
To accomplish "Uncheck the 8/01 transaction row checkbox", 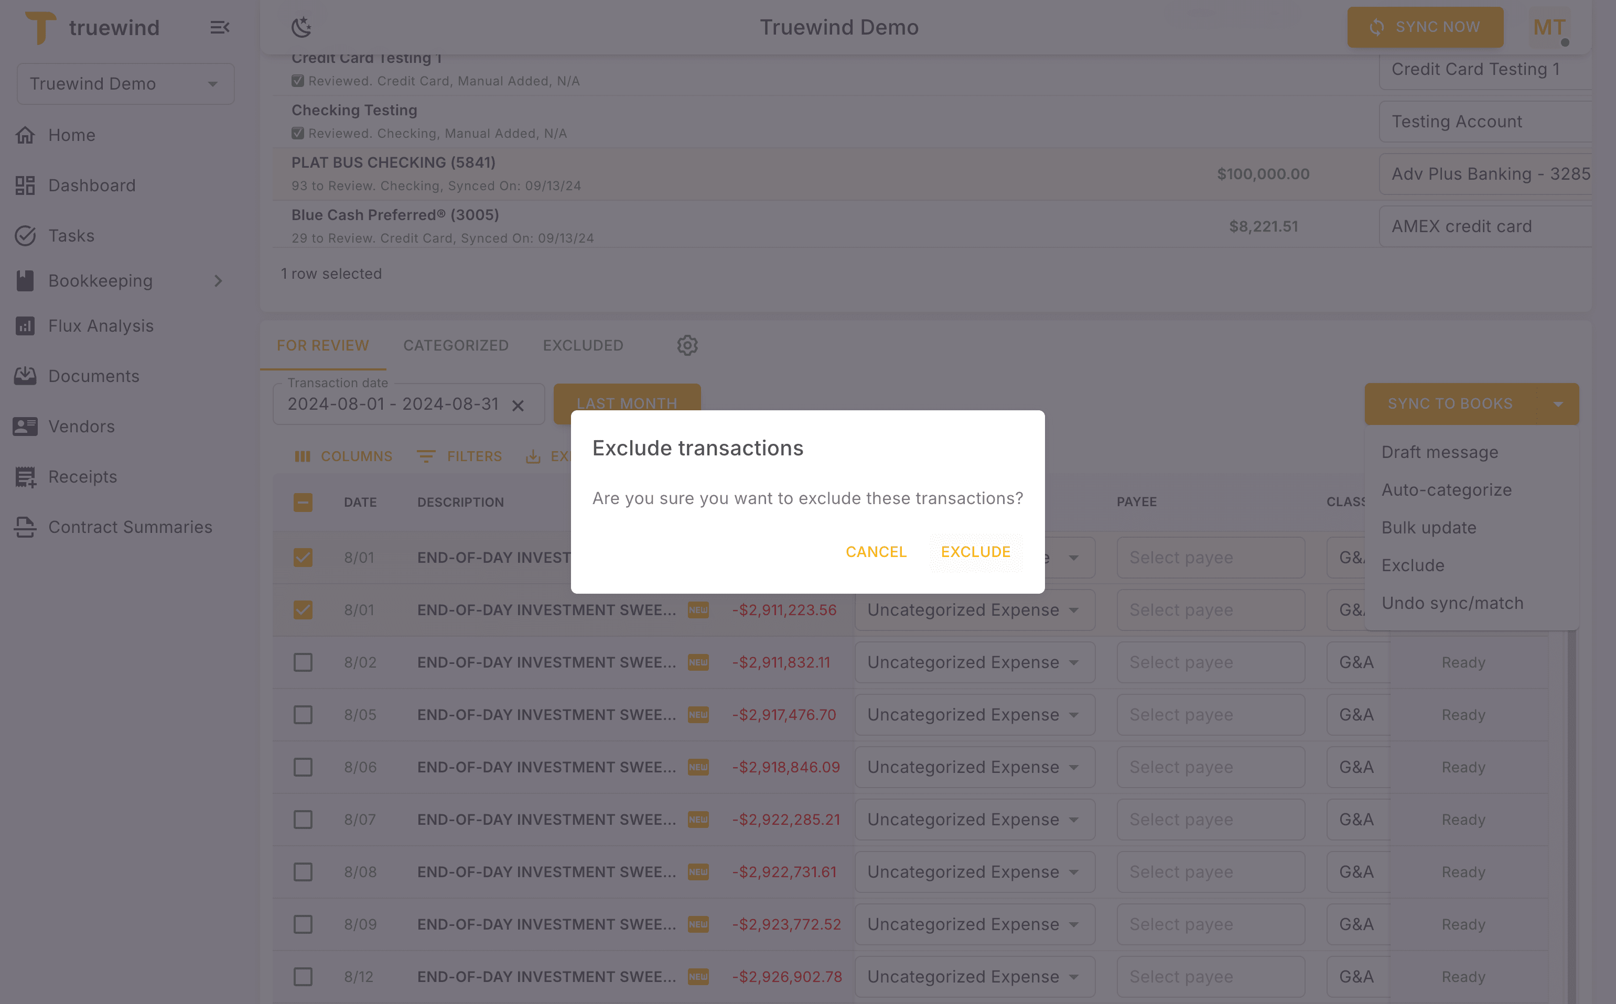I will click(303, 558).
